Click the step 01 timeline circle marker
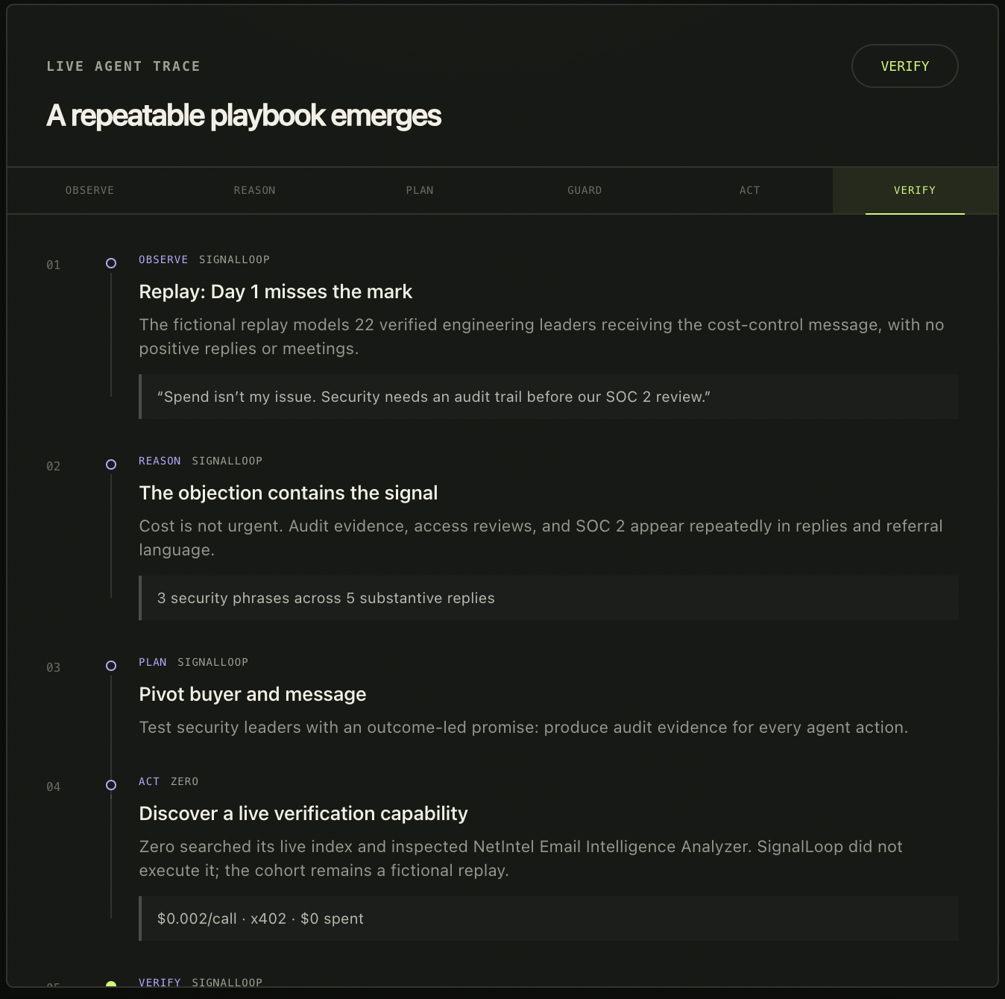 111,263
